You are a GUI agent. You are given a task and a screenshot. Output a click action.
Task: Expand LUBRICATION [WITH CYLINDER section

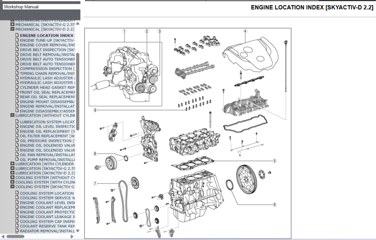(x=12, y=164)
